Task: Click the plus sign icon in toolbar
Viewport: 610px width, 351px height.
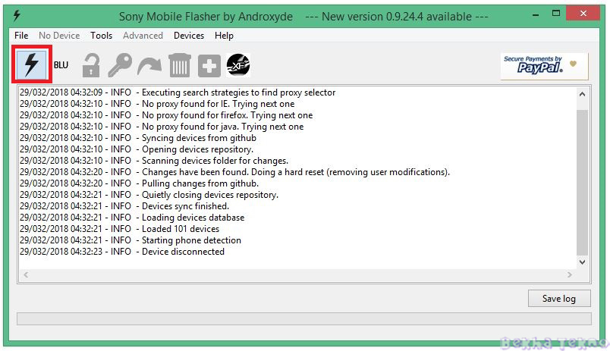Action: (x=209, y=66)
